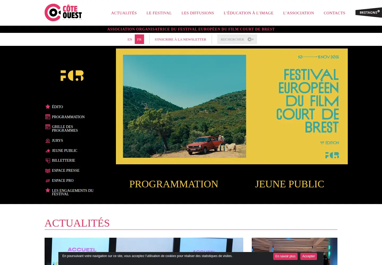Open the Jurys sidebar link
This screenshot has height=265, width=382.
[58, 140]
